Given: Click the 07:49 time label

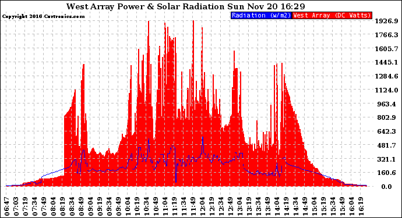Looking at the screenshot, I should [44, 206].
